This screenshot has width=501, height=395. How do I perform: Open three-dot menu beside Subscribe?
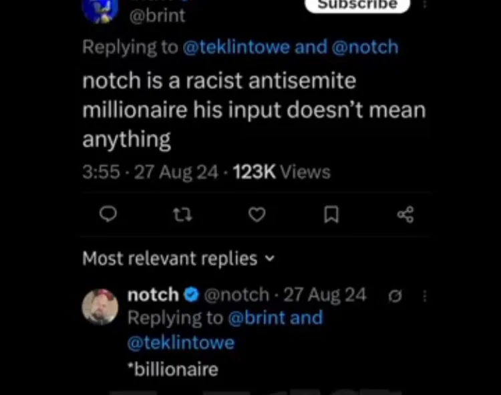(x=425, y=4)
